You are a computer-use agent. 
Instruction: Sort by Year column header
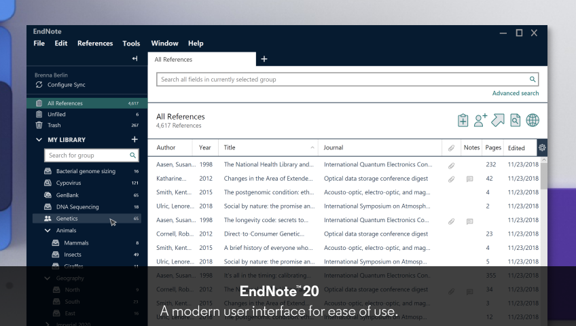205,147
